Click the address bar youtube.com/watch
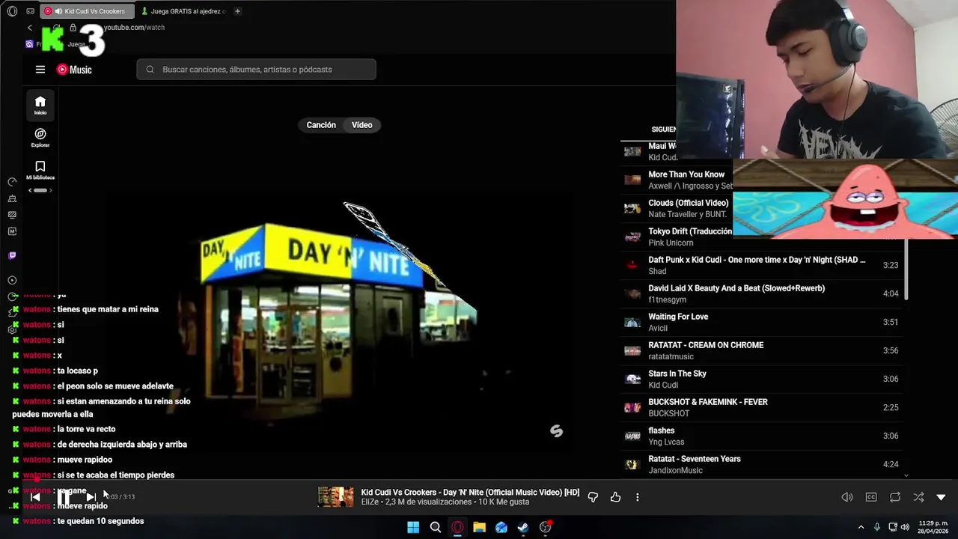Viewport: 958px width, 539px height. [134, 28]
